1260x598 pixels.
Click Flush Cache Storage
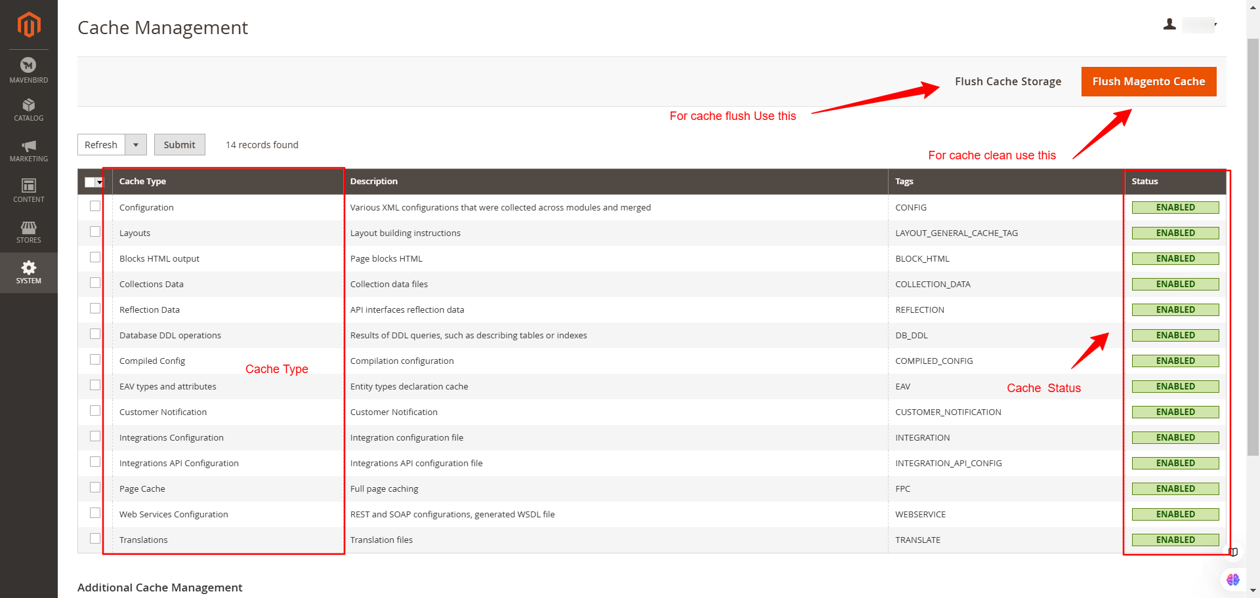1008,81
